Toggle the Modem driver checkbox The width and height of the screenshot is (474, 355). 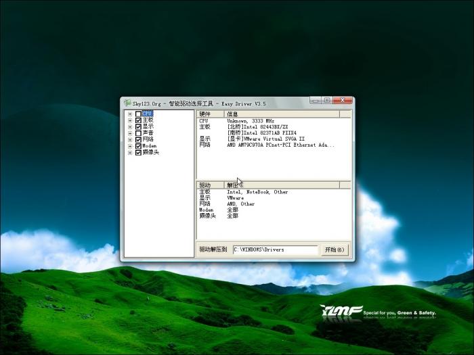click(138, 146)
